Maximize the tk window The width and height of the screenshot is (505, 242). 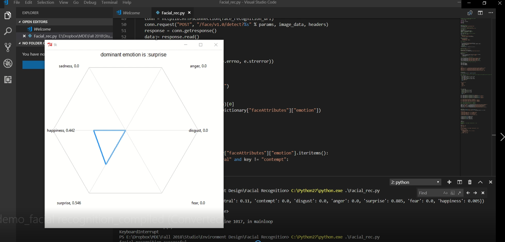coord(201,45)
